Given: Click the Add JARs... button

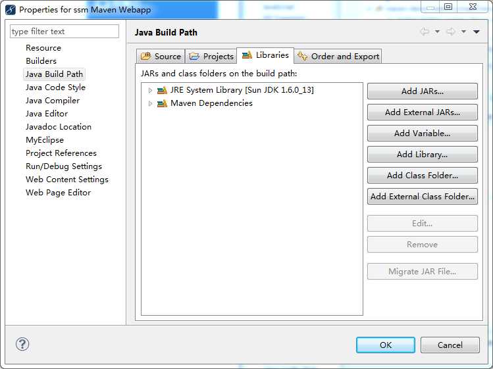Looking at the screenshot, I should [423, 91].
